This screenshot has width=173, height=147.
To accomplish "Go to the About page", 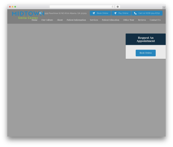I will (x=60, y=20).
